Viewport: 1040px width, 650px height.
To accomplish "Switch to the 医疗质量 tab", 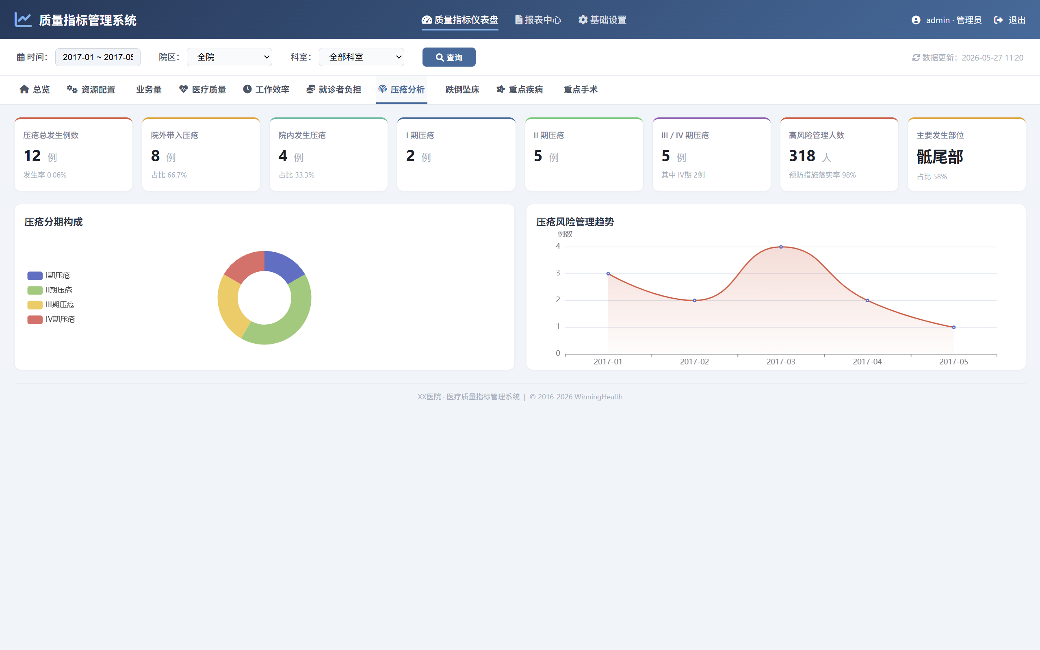I will (x=202, y=90).
